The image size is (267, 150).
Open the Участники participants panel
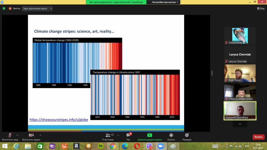[x=108, y=136]
